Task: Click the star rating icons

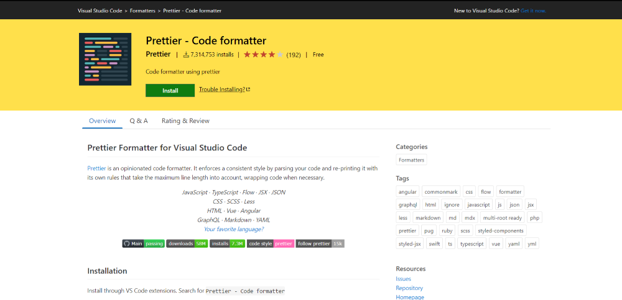Action: [263, 55]
